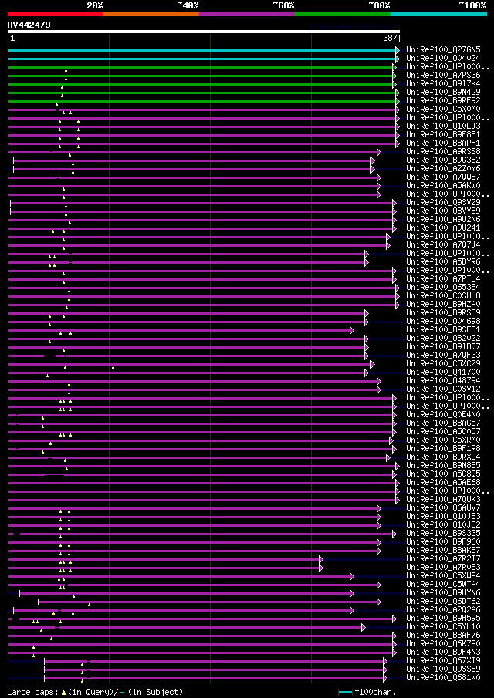Screen dimensions: 494x698
Task: Select hit label UniRef100_A9U2N6
Action: (x=443, y=220)
